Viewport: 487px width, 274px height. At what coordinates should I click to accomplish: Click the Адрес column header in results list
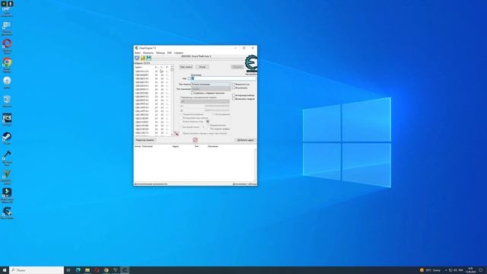(x=138, y=67)
